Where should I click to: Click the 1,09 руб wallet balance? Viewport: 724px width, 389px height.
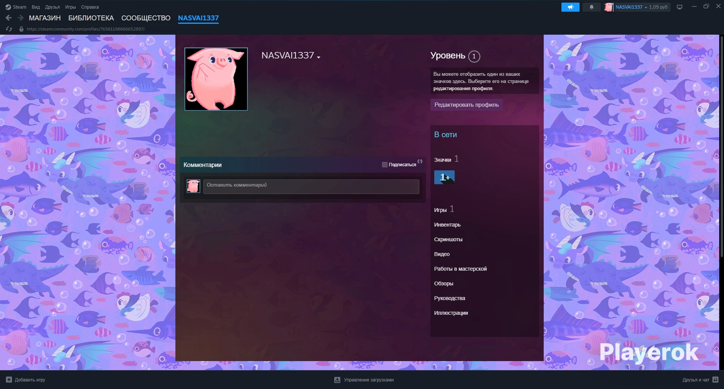658,7
